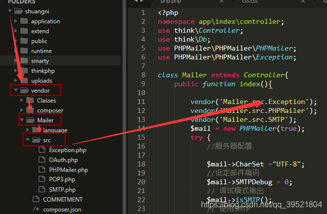The image size is (327, 214).
Task: Click the PHPMailer.php file icon
Action: 42,169
